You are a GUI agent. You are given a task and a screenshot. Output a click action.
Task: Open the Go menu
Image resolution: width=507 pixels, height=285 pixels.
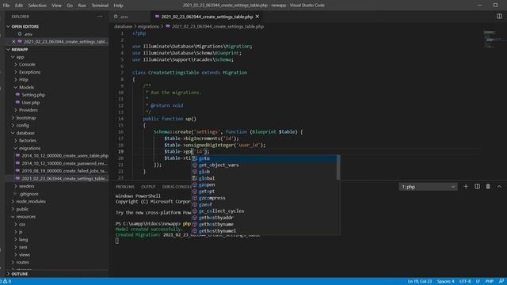click(70, 6)
